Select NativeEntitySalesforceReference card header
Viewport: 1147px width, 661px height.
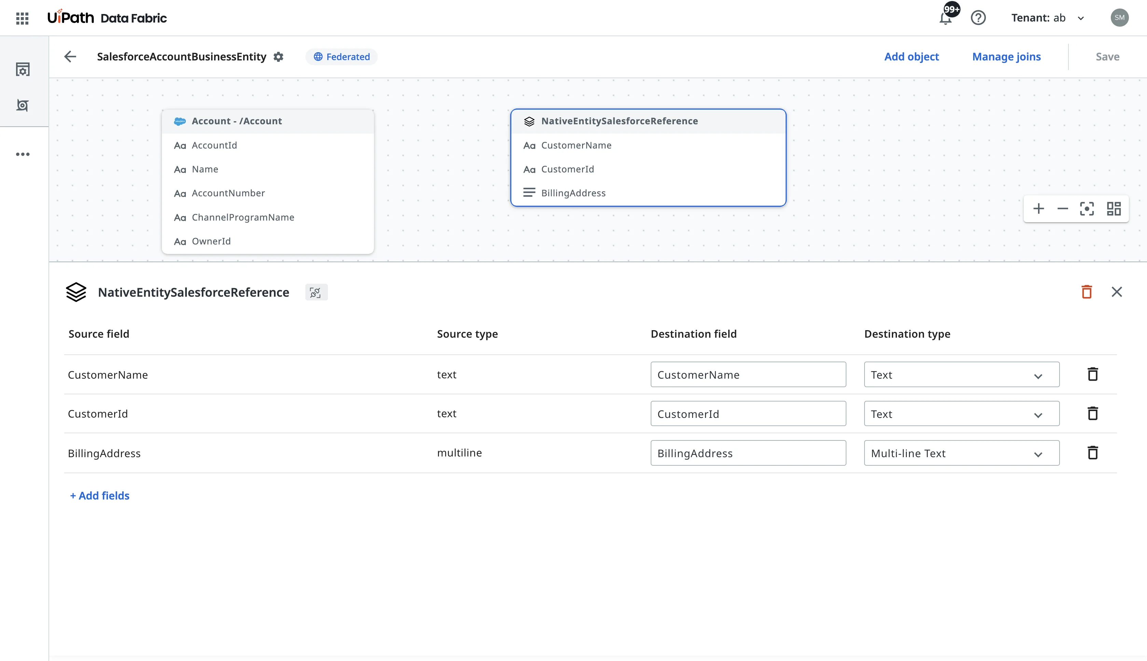[x=648, y=121]
